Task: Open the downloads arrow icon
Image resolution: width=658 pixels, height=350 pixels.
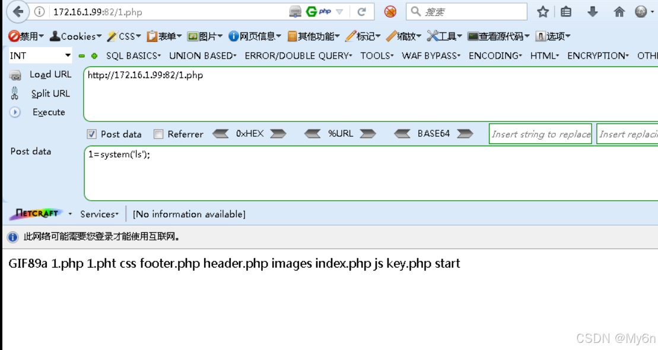Action: [593, 12]
